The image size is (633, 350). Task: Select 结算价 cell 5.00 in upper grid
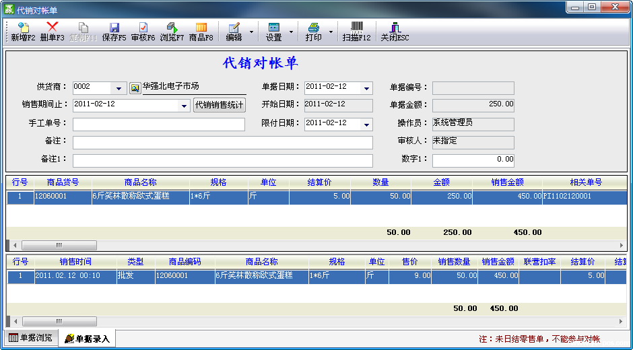tap(320, 197)
